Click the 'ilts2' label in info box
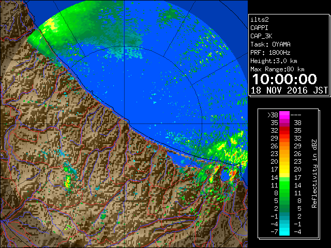Image resolution: width=331 pixels, height=248 pixels. point(260,20)
